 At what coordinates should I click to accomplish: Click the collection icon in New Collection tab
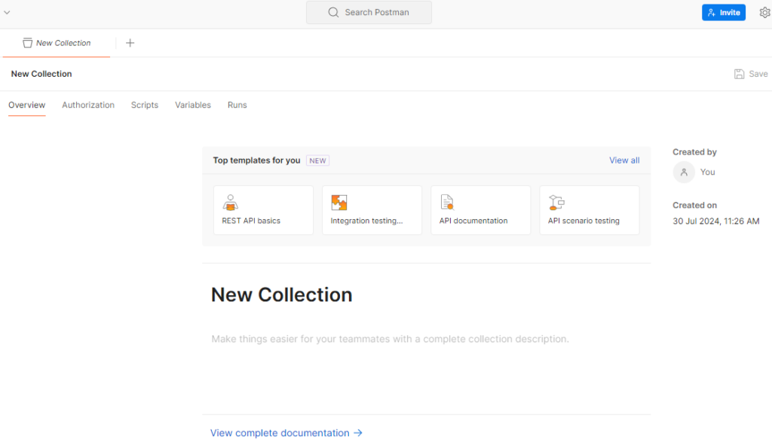point(28,43)
